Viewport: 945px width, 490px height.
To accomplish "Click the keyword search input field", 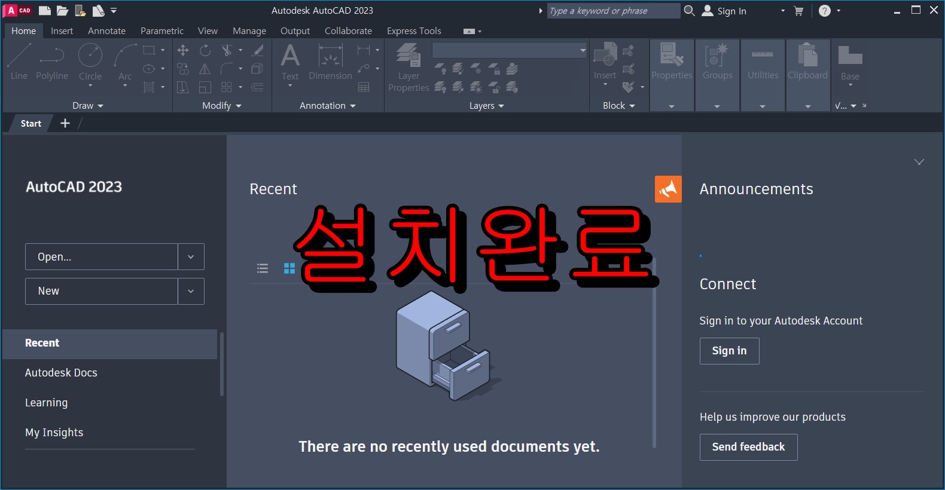I will click(614, 11).
